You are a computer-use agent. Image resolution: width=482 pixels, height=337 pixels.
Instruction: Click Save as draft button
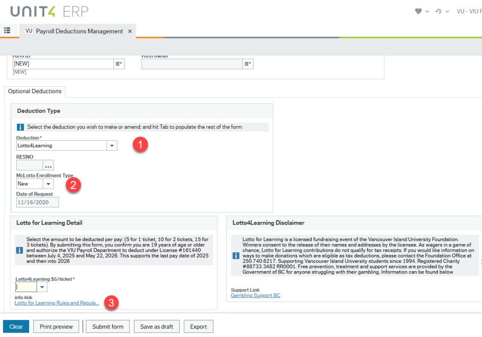(157, 326)
